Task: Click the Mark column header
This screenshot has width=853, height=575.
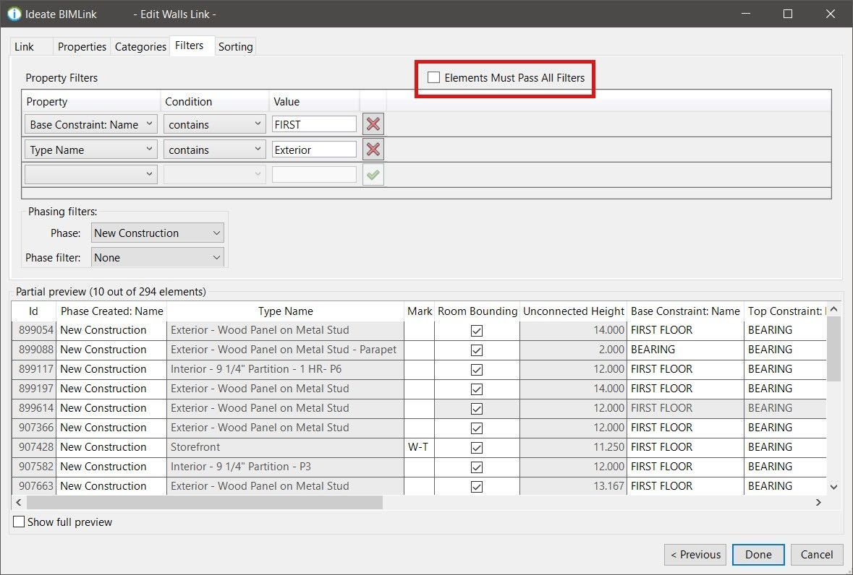Action: (x=420, y=311)
